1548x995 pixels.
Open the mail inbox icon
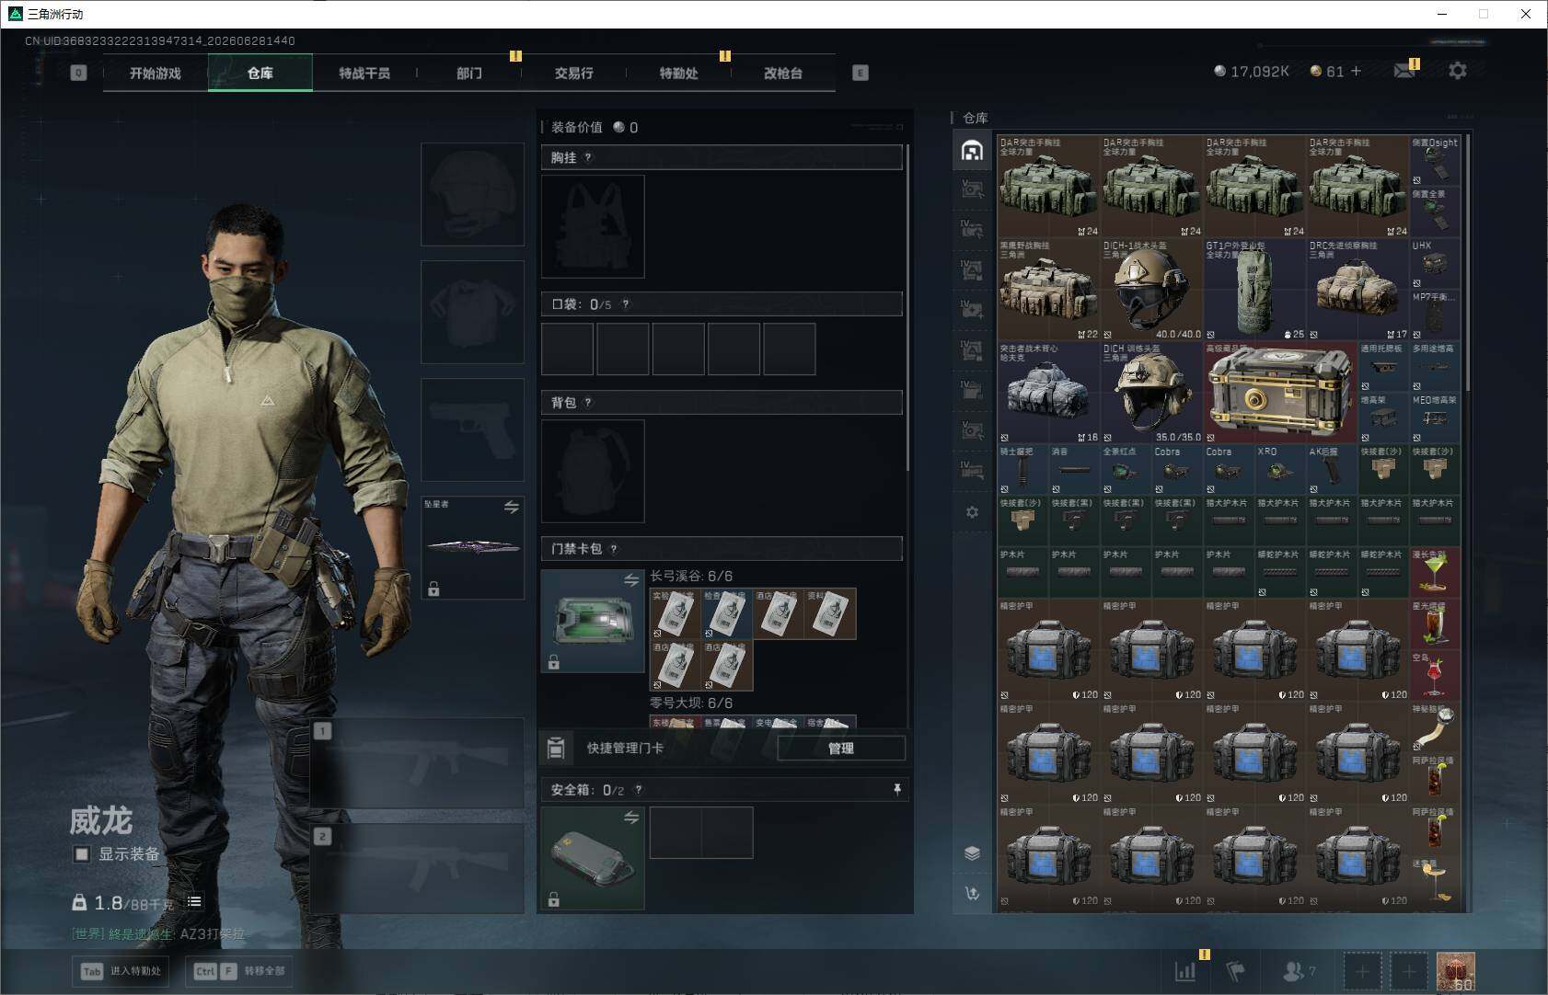point(1404,71)
